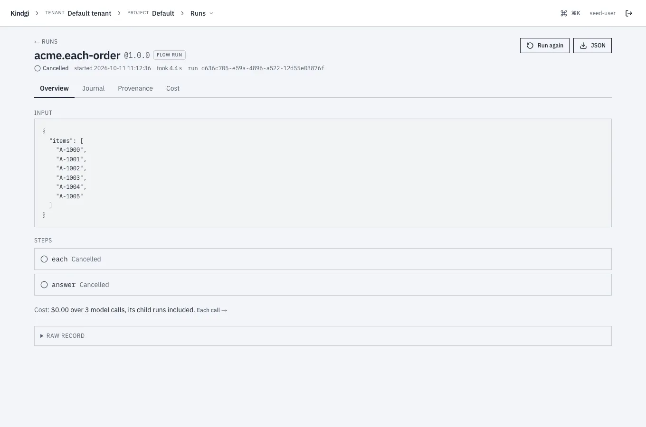Open the Each call cost link

212,310
